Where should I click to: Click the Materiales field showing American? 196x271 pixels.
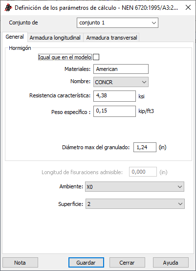point(121,69)
